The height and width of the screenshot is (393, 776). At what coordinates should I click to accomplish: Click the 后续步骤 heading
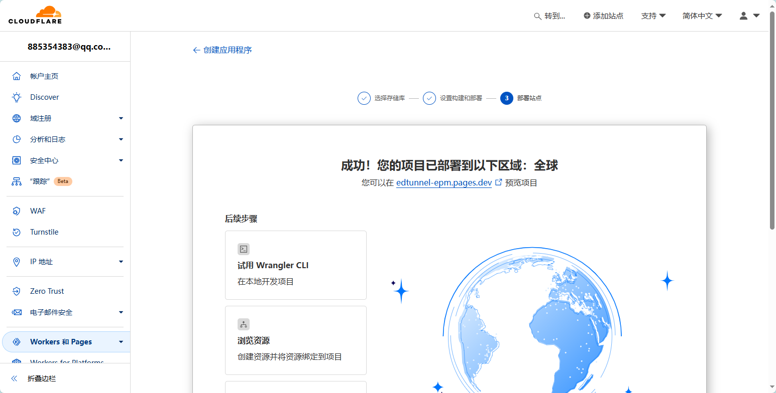pyautogui.click(x=241, y=219)
